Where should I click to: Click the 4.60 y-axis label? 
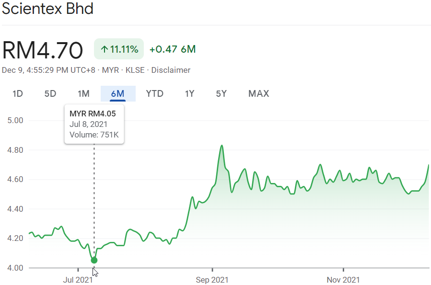pos(15,179)
